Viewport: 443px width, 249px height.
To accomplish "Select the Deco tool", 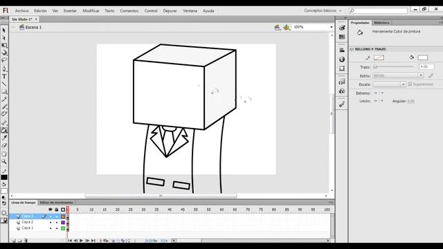I will (x=4, y=114).
